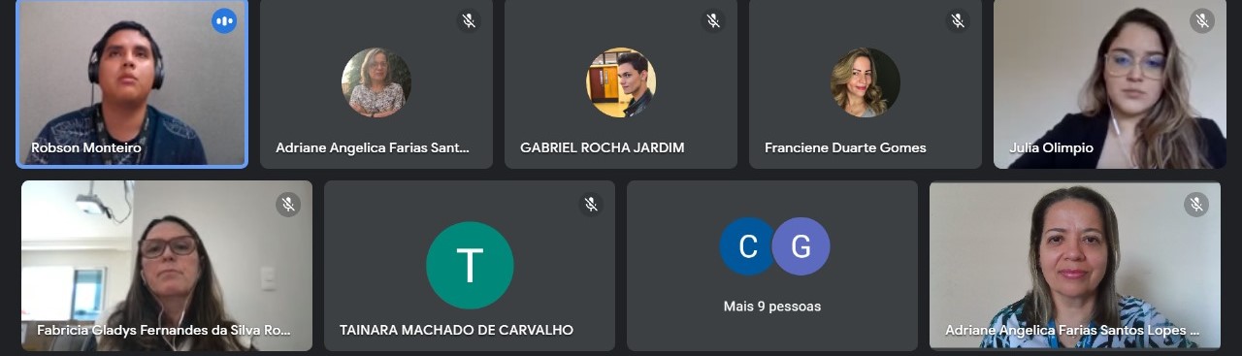Click the round avatar photo of Adriane Angelica Farias Sant...
Screen dimensions: 1242x356
click(x=376, y=82)
